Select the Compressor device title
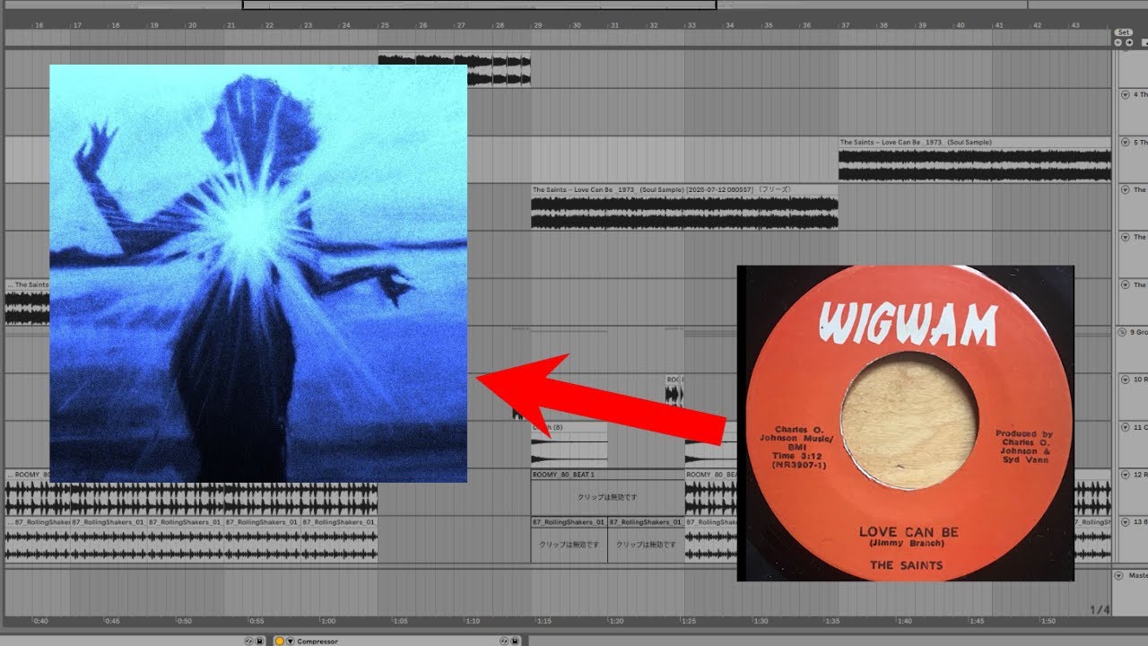Image resolution: width=1148 pixels, height=646 pixels. click(317, 642)
